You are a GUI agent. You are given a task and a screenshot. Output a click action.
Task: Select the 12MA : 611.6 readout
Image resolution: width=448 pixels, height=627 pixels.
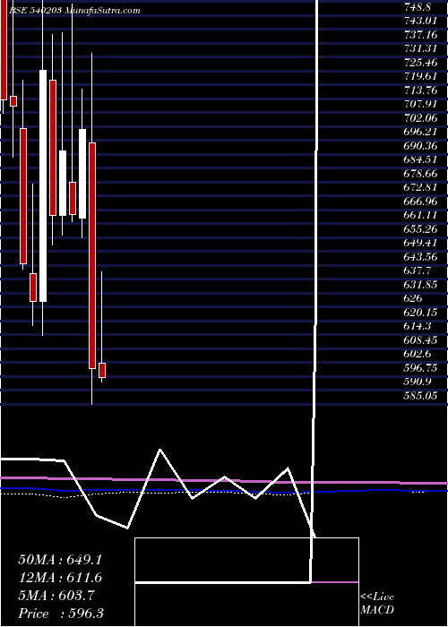point(60,578)
